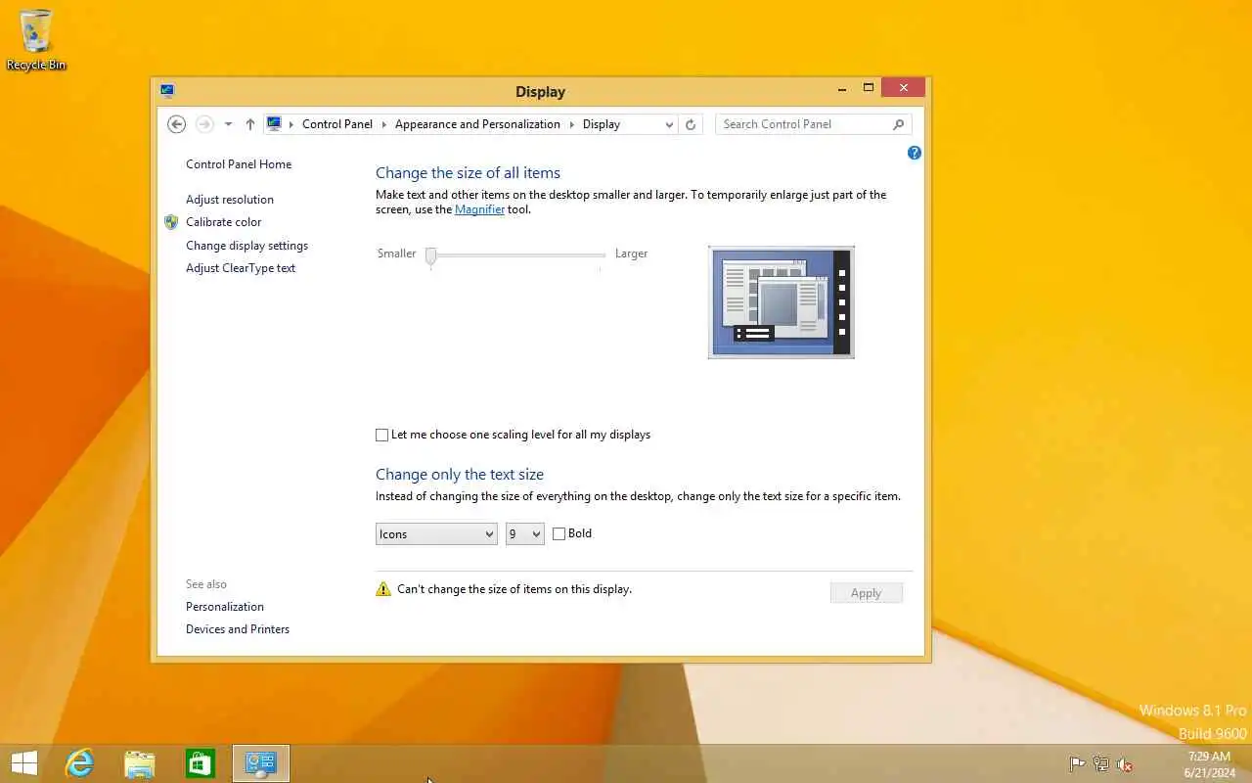Click the Back arrow in the Display window
Screen dimensions: 1252x783
point(176,124)
